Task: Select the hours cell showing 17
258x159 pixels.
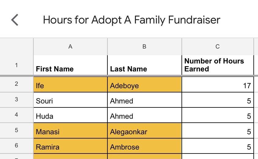Action: click(x=217, y=85)
